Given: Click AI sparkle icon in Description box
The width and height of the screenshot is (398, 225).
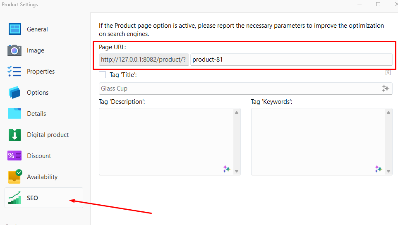Looking at the screenshot, I should pos(226,169).
